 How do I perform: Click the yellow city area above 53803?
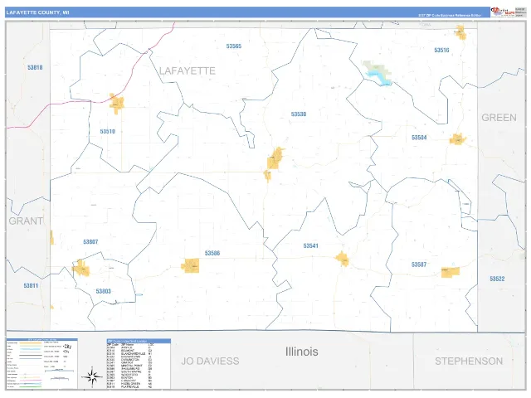(81, 268)
